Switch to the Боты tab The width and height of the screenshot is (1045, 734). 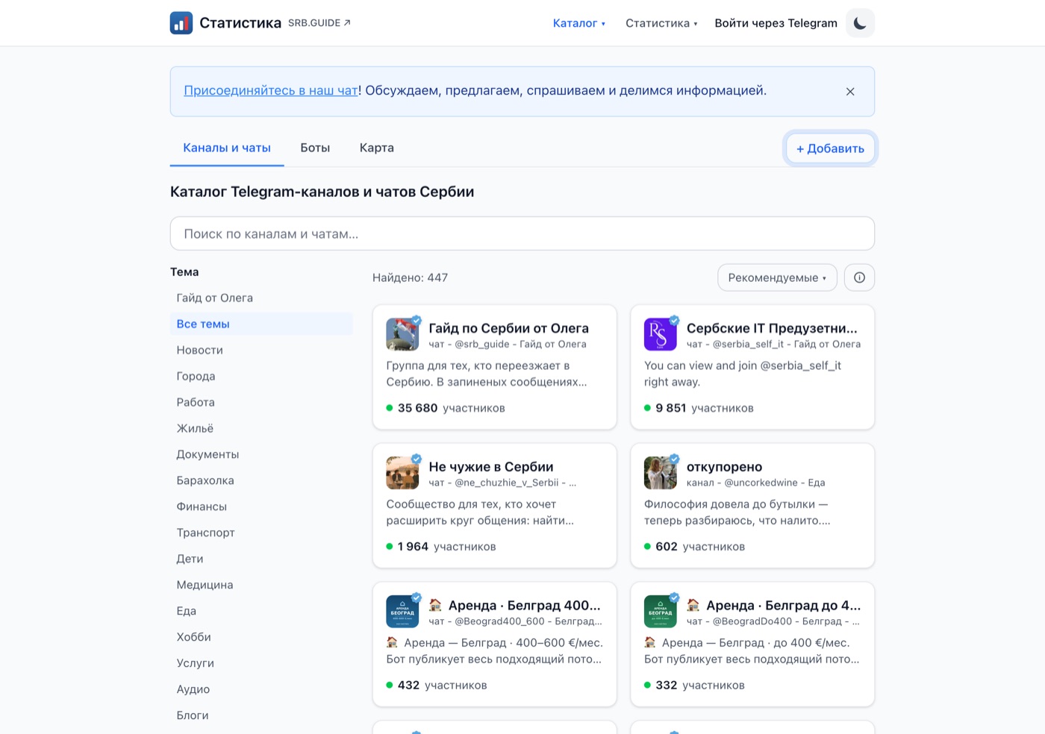point(315,148)
